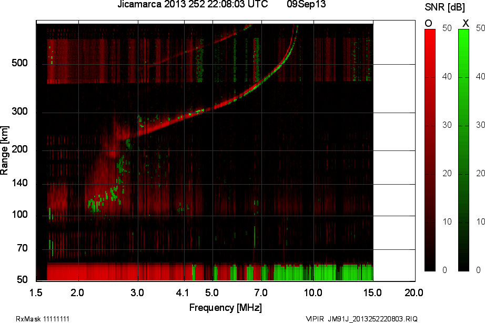The height and width of the screenshot is (323, 485).
Task: Click the 'SNR [dB]' legend heading
Action: tap(445, 7)
